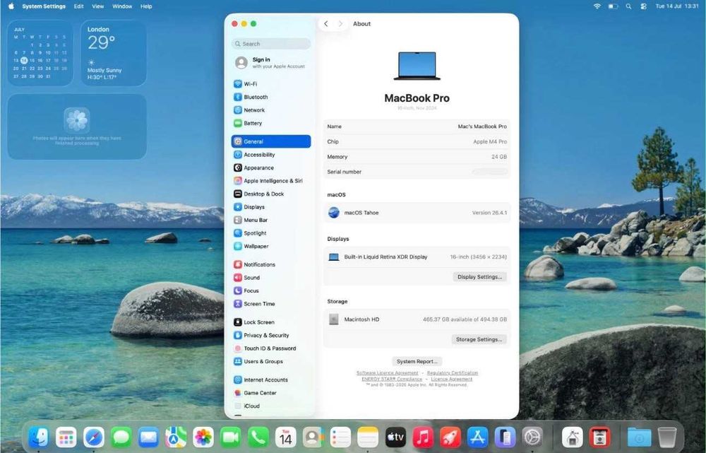Open the ENERGY STAR Compliance link
The height and width of the screenshot is (453, 706).
pos(392,379)
